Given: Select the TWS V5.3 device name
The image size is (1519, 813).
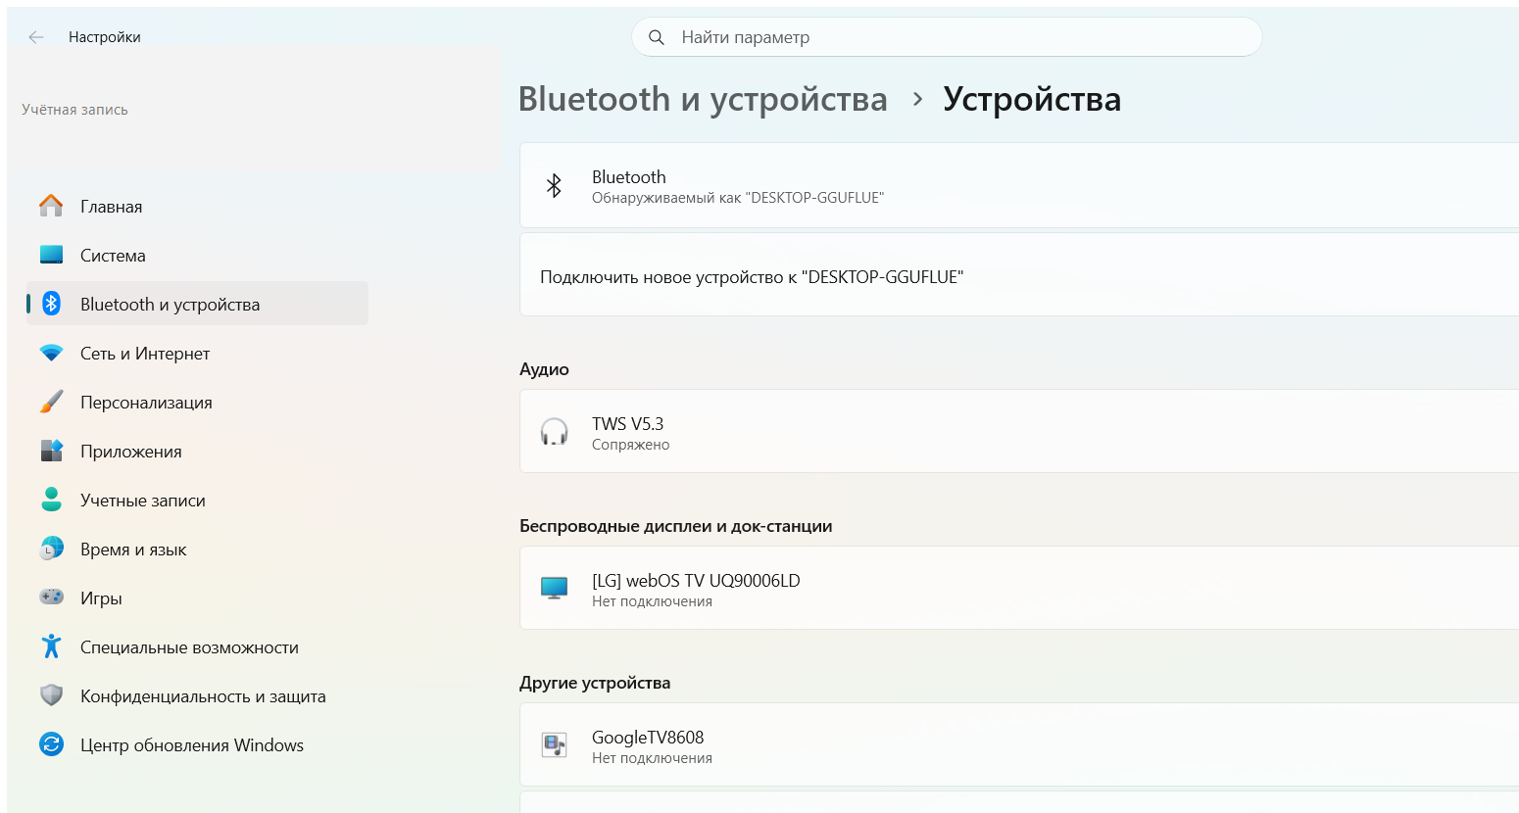Looking at the screenshot, I should point(627,423).
